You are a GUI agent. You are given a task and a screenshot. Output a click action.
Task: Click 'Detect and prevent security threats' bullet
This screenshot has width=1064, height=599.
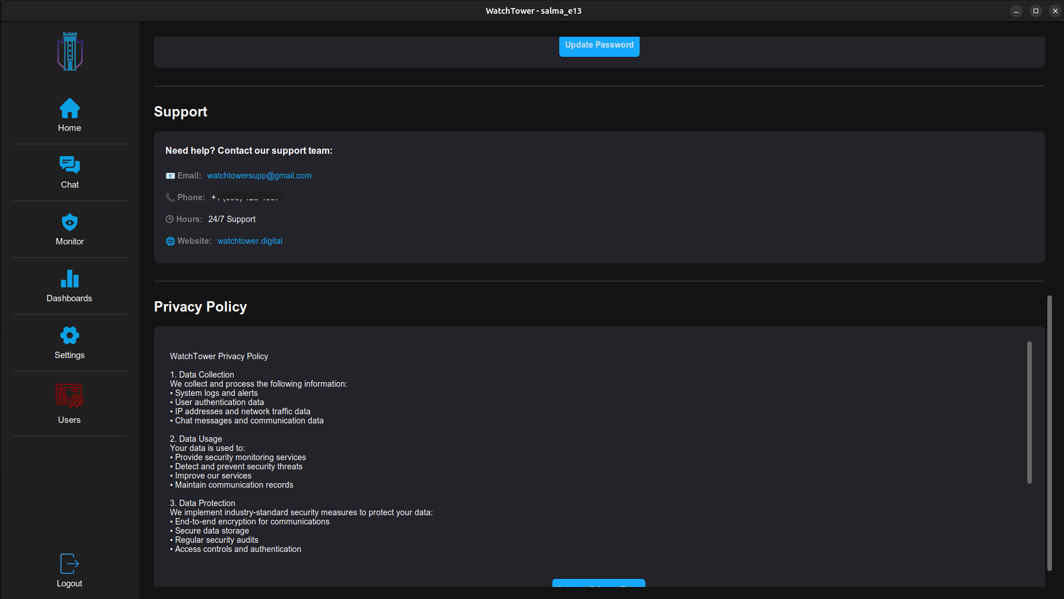coord(237,466)
